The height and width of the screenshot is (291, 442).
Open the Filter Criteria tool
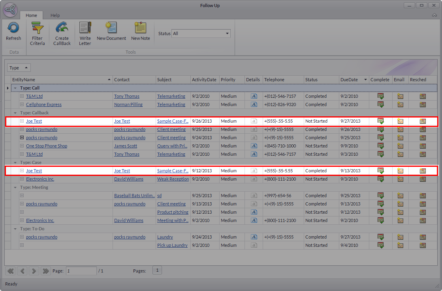38,28
